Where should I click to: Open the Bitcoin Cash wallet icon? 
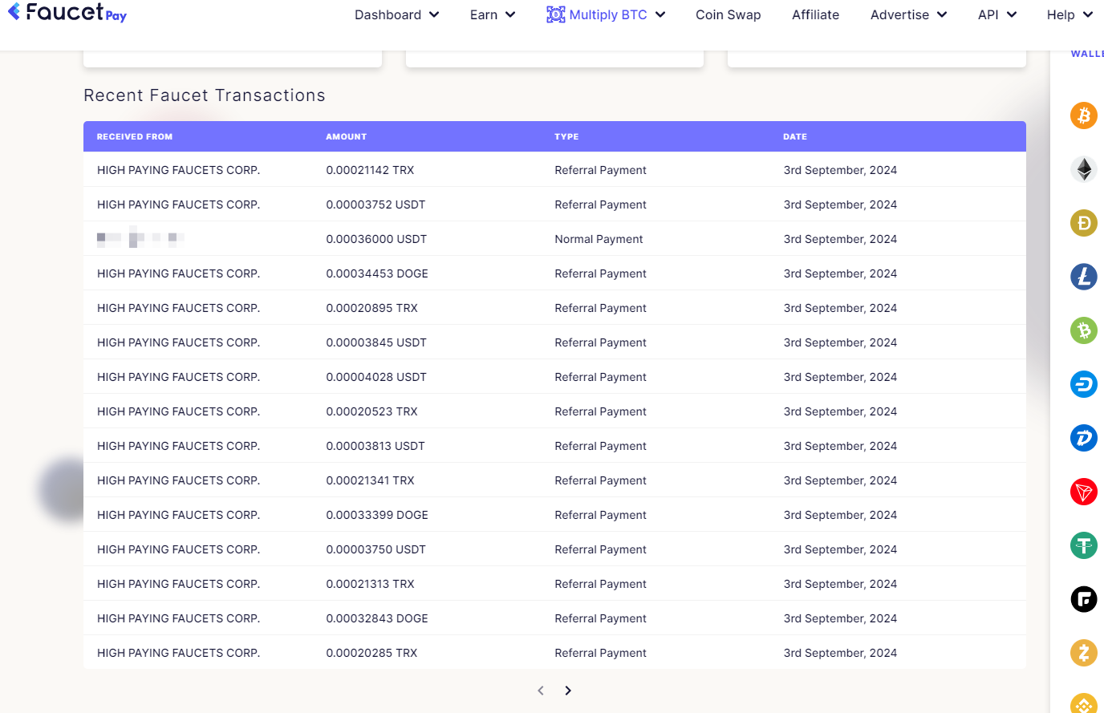1084,330
